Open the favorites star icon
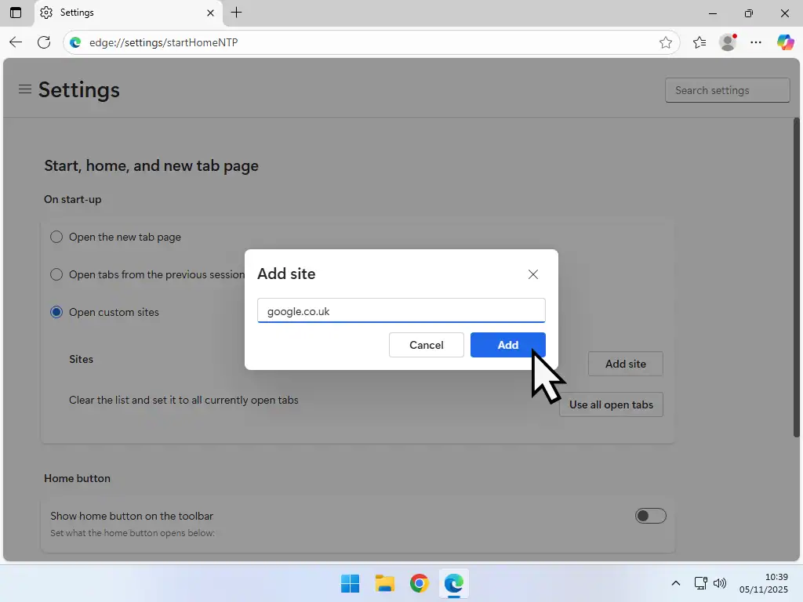Viewport: 803px width, 602px height. click(667, 42)
